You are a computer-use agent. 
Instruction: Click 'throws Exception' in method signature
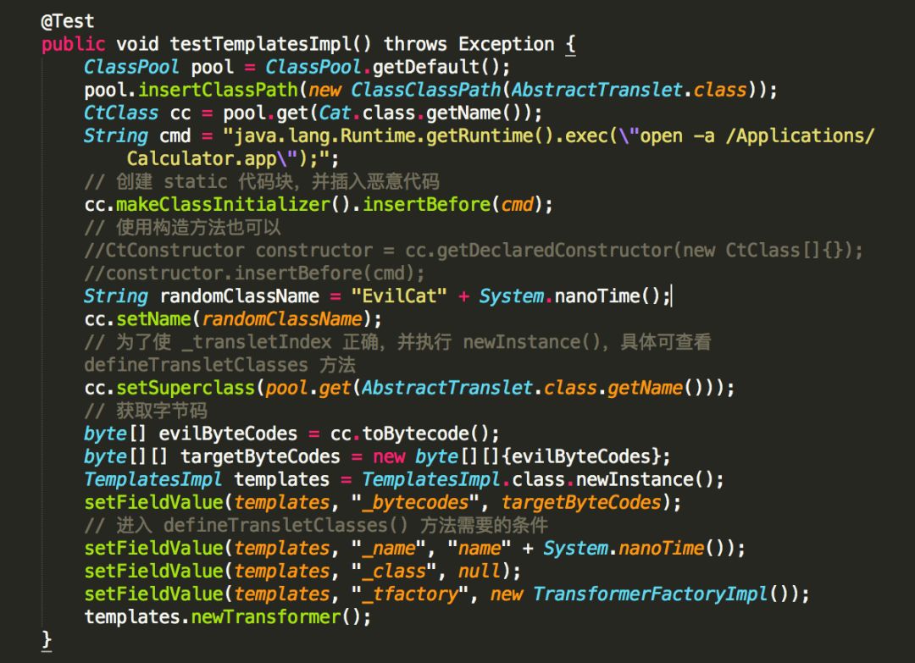click(469, 44)
